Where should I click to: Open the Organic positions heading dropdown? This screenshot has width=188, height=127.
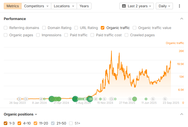20,114
